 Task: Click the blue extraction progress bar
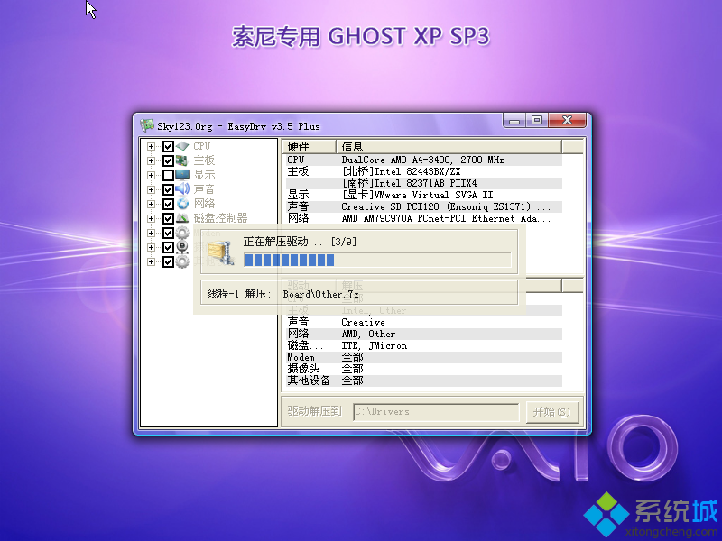(377, 260)
